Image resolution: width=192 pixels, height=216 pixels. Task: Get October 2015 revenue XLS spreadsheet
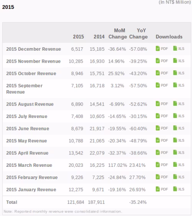(179, 73)
